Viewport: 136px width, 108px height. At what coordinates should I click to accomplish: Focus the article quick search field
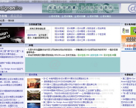pos(38,31)
